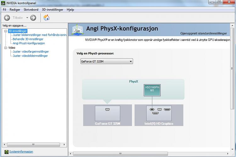The image size is (236, 157).
Task: Select the Video tree item
Action: coord(12,48)
